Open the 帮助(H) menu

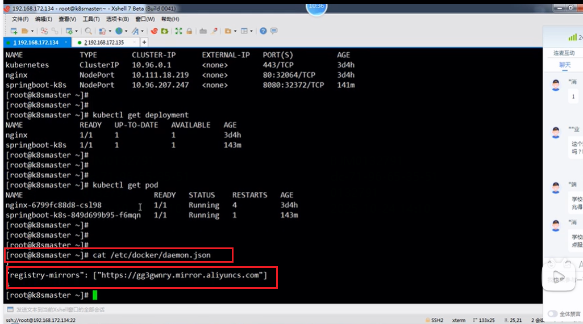point(170,19)
